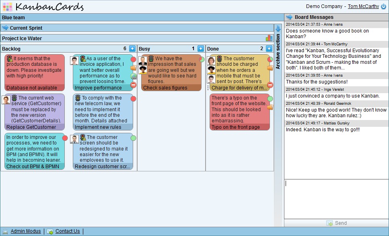Open the Tom McCarthy user profile link

point(363,6)
